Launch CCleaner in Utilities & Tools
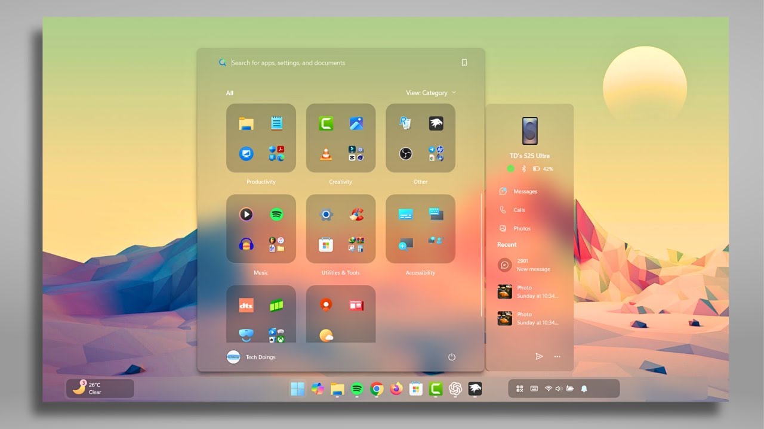This screenshot has width=764, height=429. point(356,214)
